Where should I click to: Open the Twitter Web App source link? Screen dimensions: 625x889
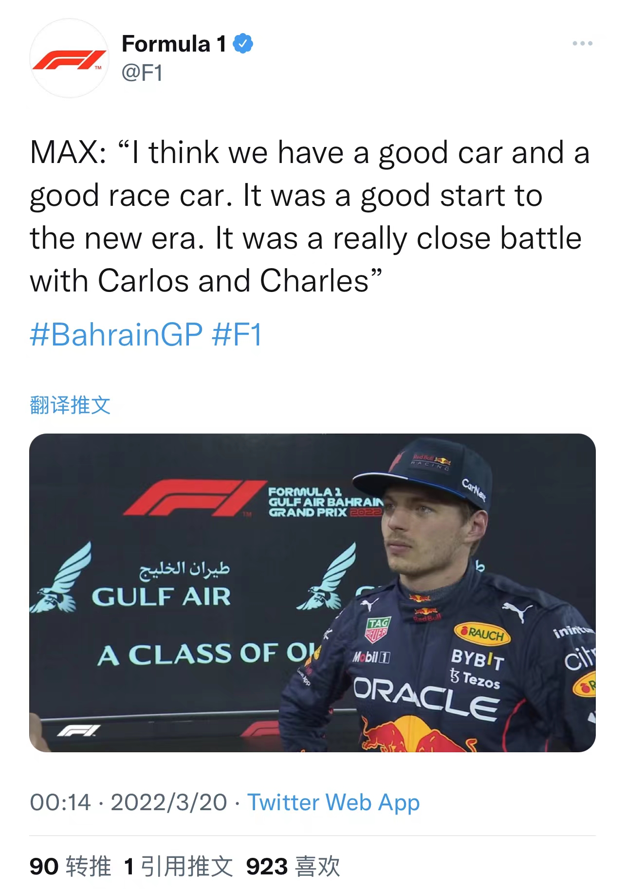point(333,802)
